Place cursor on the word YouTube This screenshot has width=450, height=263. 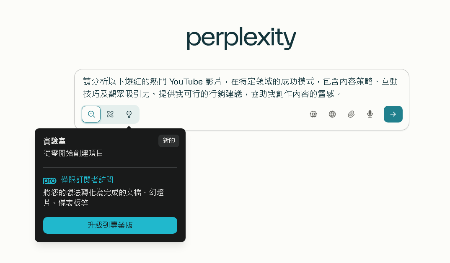186,82
